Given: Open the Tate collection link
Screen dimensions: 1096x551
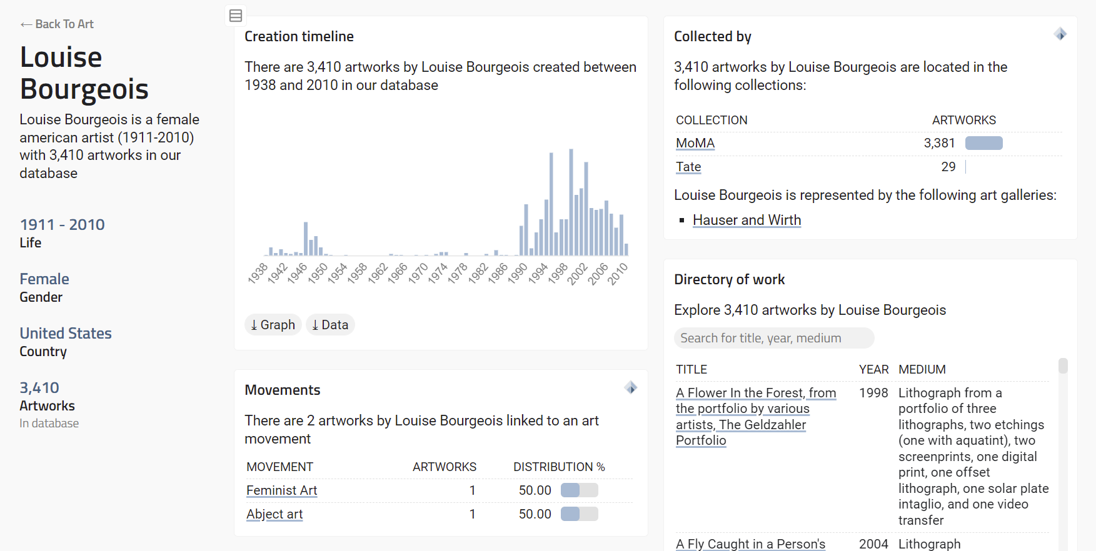Looking at the screenshot, I should [688, 167].
